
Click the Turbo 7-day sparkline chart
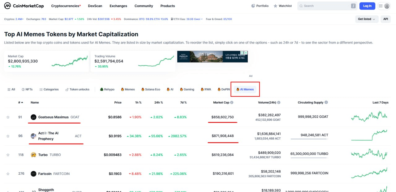point(369,154)
